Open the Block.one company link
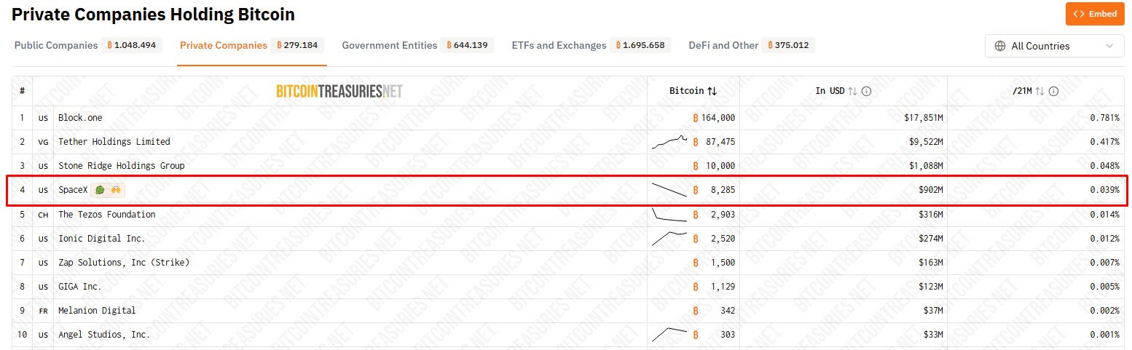This screenshot has width=1132, height=350. (x=80, y=118)
